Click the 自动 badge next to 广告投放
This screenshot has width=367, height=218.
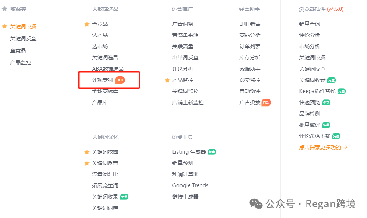point(267,102)
